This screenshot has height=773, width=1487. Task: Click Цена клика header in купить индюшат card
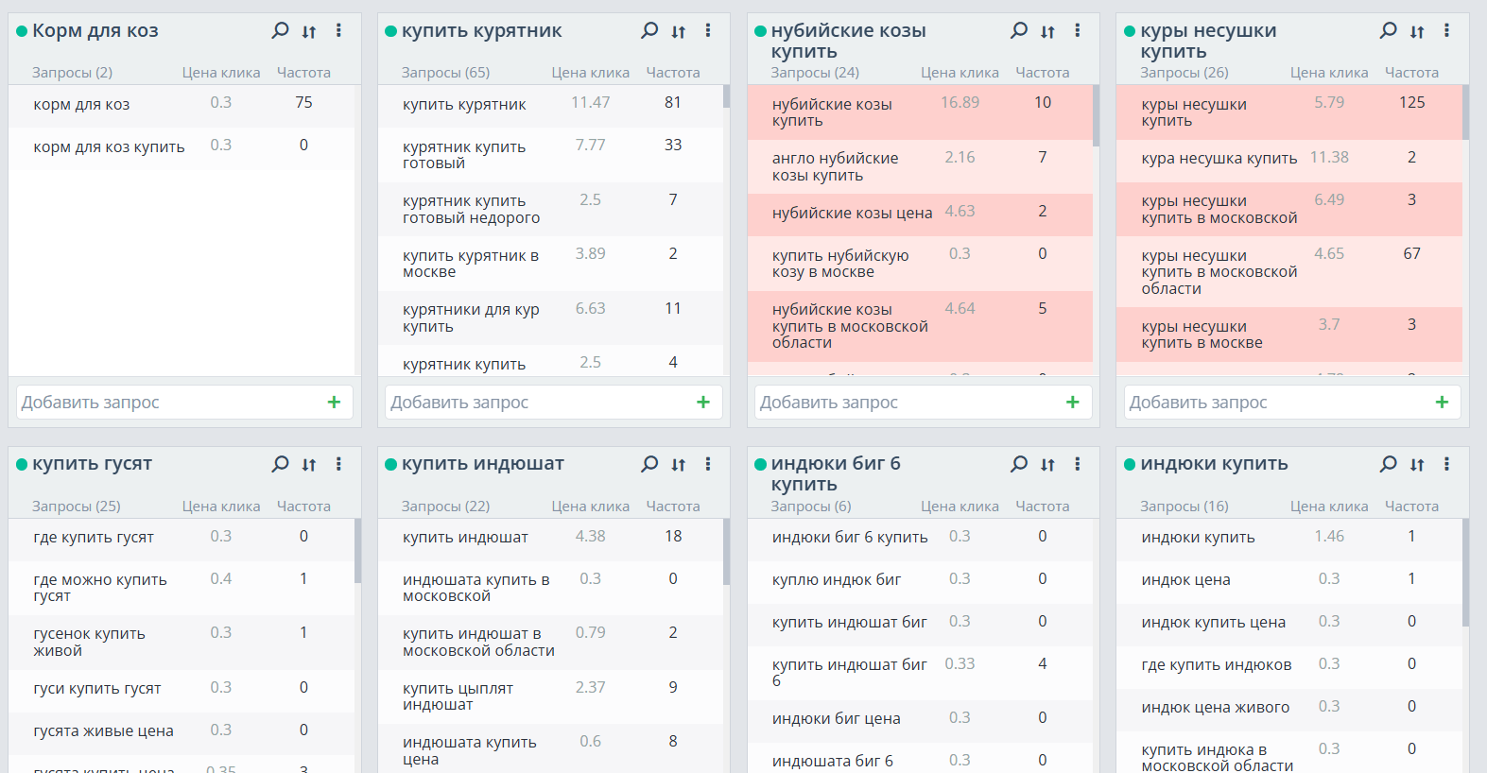coord(590,506)
